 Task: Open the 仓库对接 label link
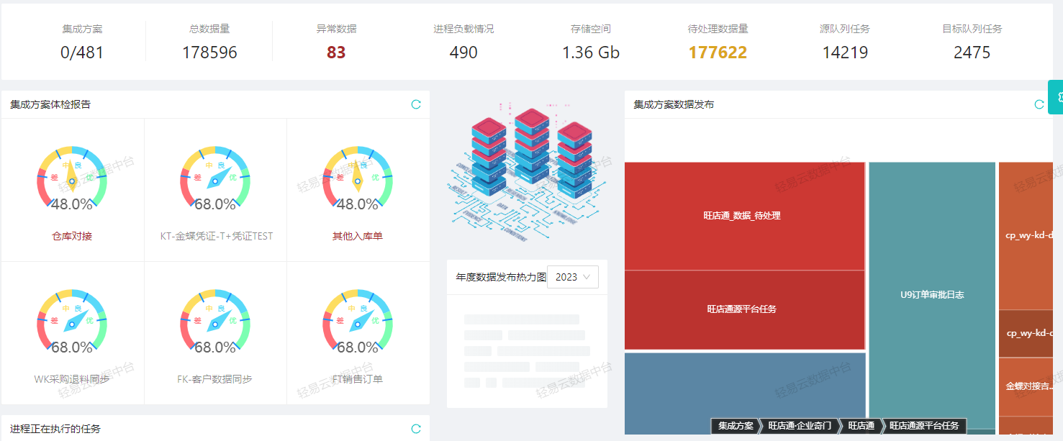click(x=72, y=236)
